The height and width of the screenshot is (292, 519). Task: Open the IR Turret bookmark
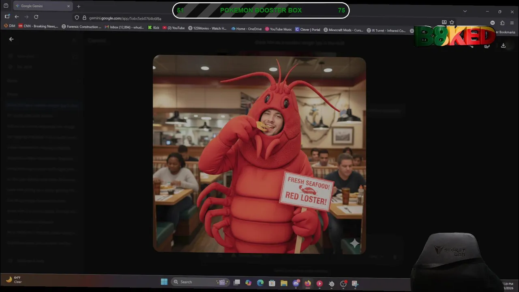(x=386, y=30)
